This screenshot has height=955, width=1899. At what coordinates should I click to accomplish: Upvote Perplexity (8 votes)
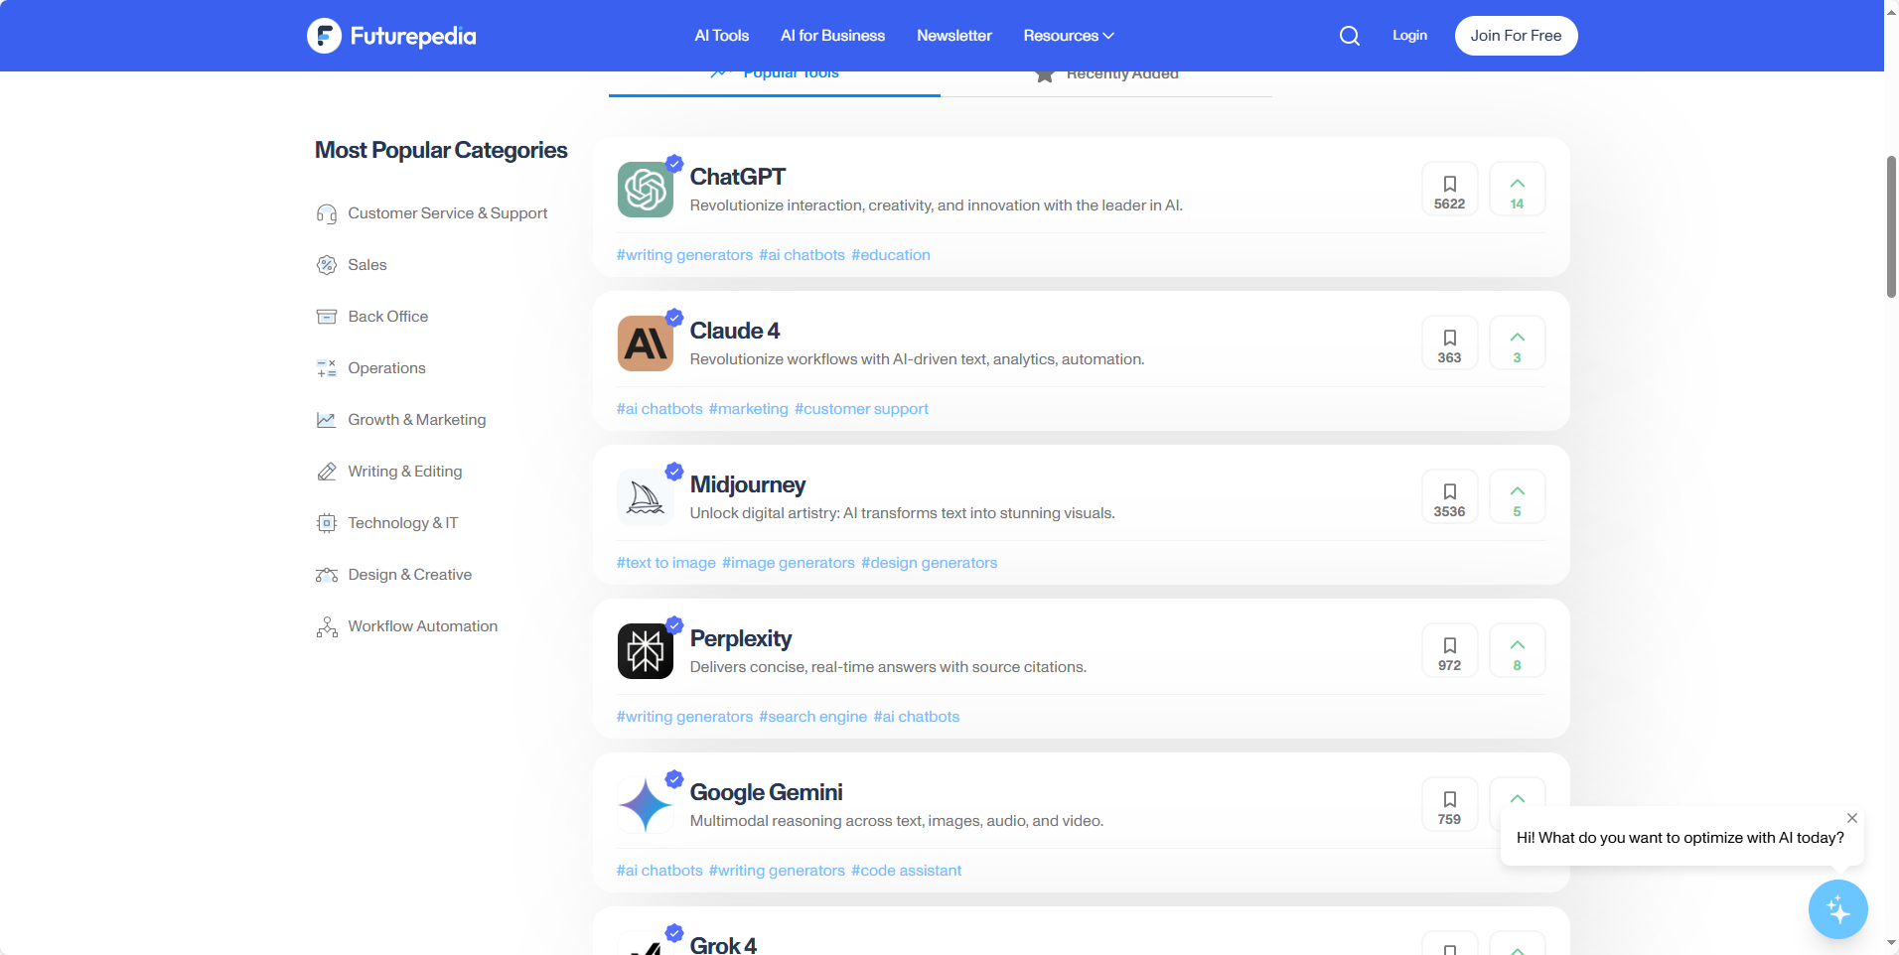[x=1517, y=650]
